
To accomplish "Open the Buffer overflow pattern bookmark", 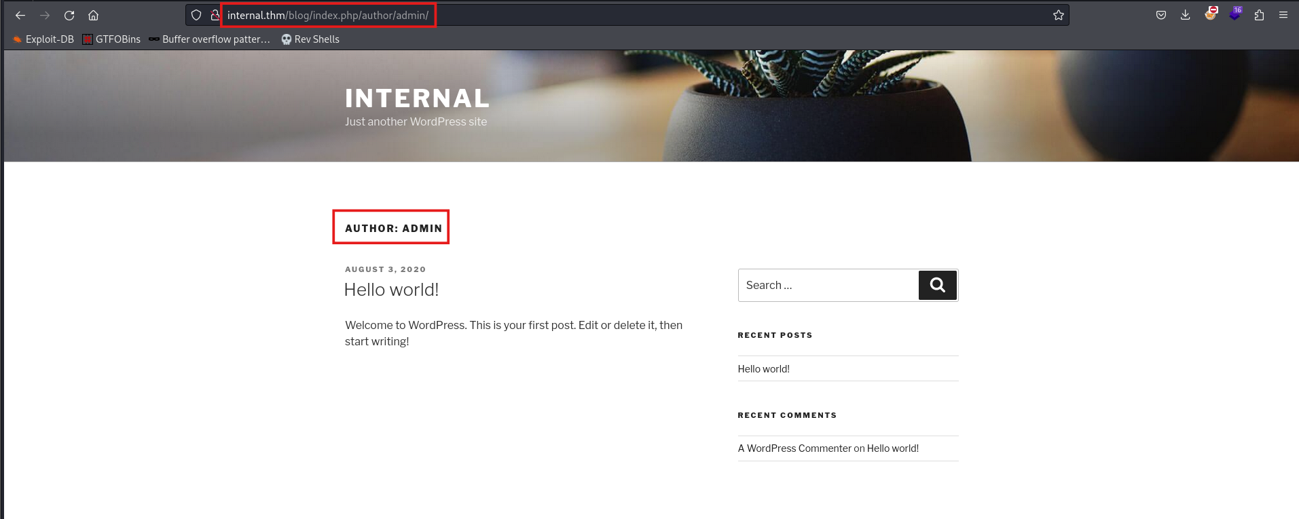I will click(x=210, y=39).
